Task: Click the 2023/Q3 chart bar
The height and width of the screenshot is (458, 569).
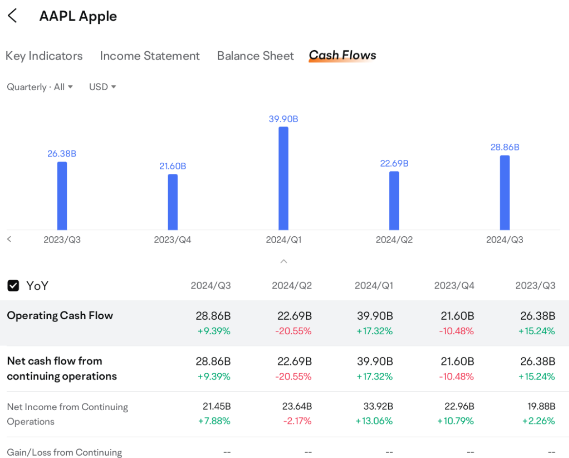Action: tap(62, 196)
